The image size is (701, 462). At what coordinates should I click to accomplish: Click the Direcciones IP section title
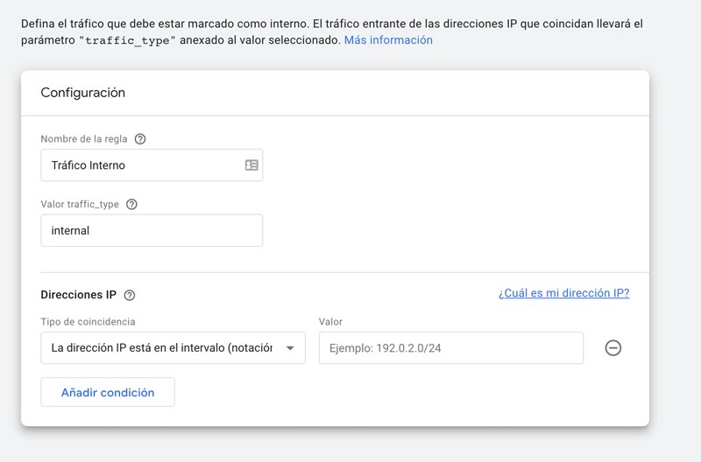(78, 295)
